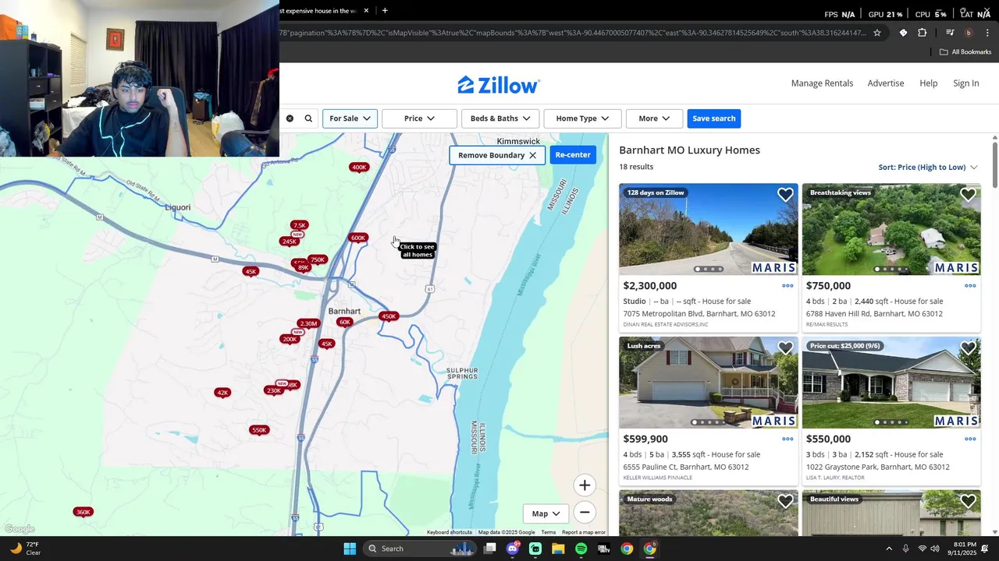Zoom in the map with plus button
This screenshot has height=561, width=999.
click(x=585, y=485)
